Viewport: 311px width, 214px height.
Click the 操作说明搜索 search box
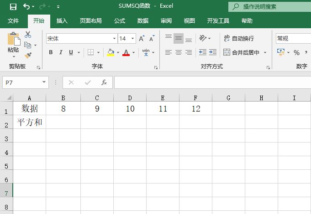click(269, 7)
